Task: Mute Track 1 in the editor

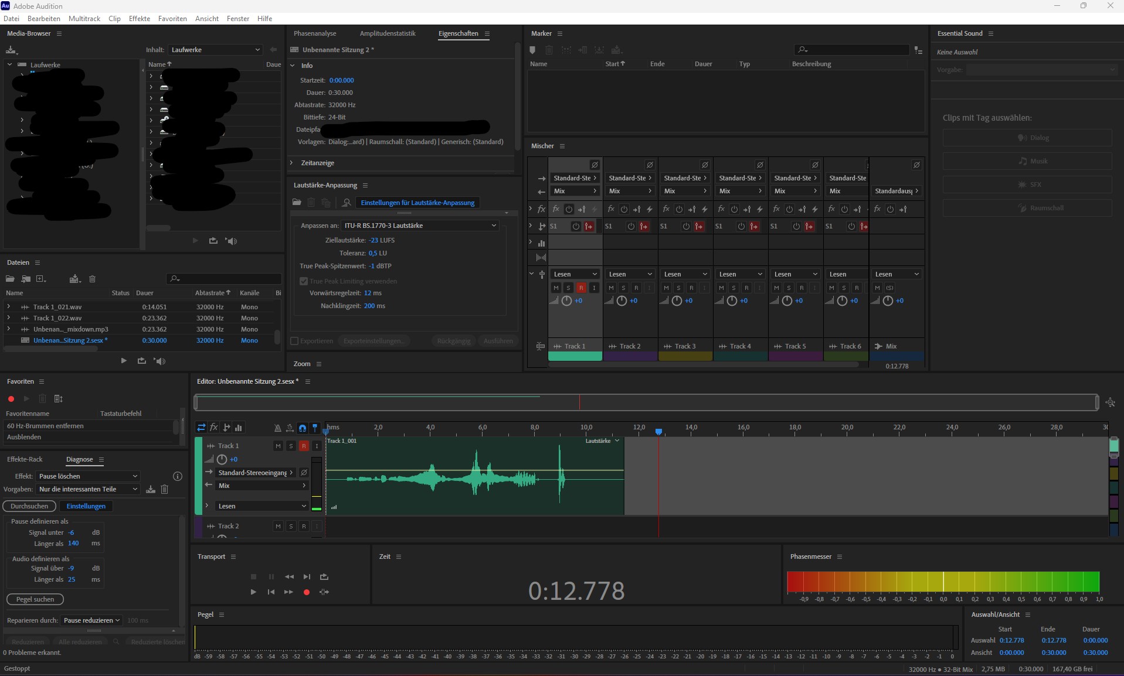Action: (x=278, y=446)
